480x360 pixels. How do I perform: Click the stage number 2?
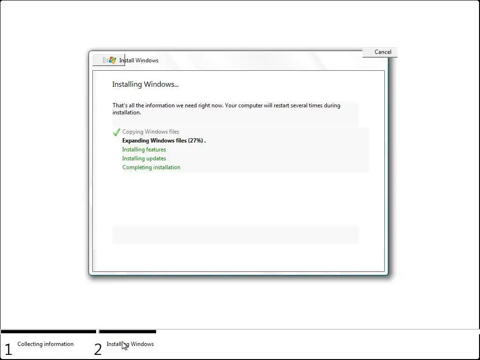97,349
